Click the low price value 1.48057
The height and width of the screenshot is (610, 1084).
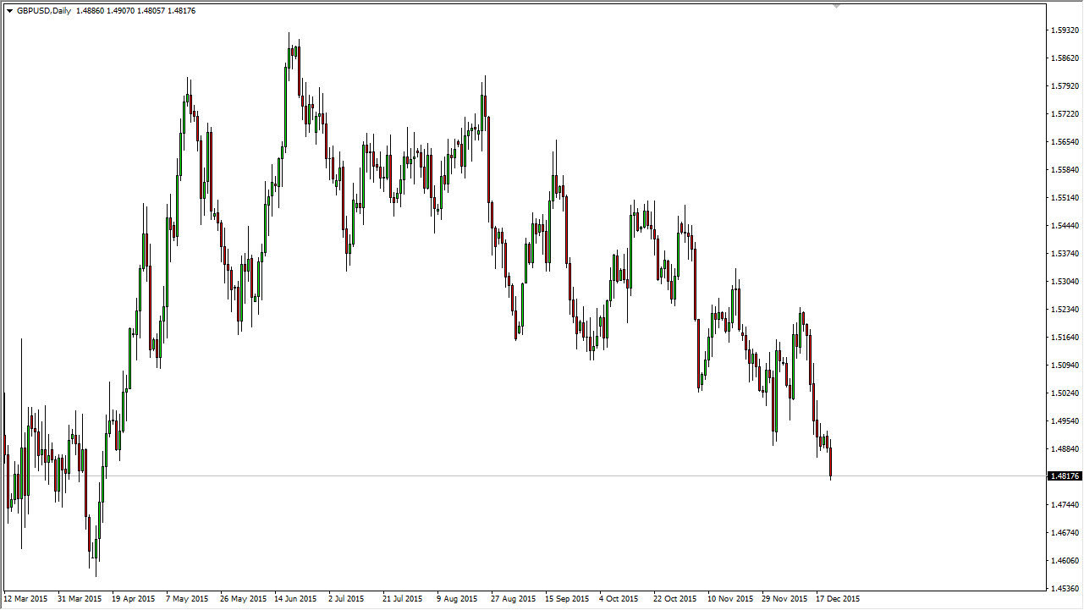[x=151, y=11]
